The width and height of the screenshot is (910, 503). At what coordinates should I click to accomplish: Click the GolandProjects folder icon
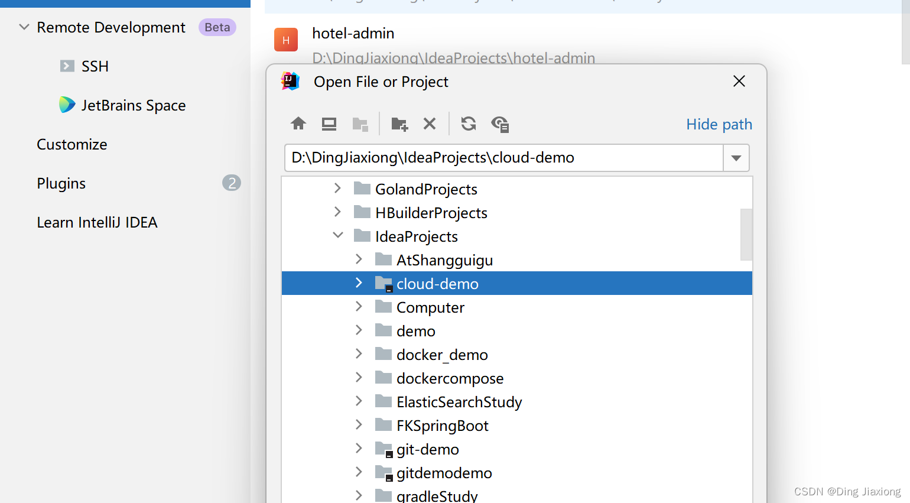362,188
